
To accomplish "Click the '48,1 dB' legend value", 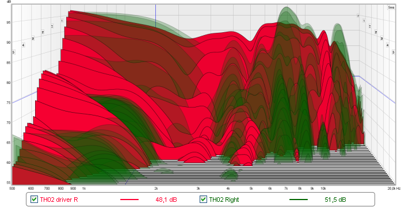I will (166, 200).
